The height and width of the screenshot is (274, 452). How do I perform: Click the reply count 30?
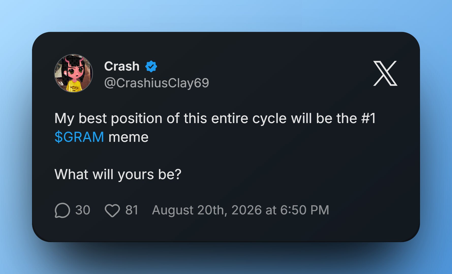click(x=83, y=210)
